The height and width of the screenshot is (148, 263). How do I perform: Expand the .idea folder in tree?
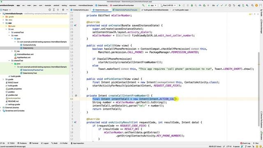[x=3, y=20]
